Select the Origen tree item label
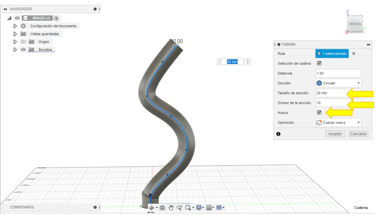The height and width of the screenshot is (215, 377). 44,42
